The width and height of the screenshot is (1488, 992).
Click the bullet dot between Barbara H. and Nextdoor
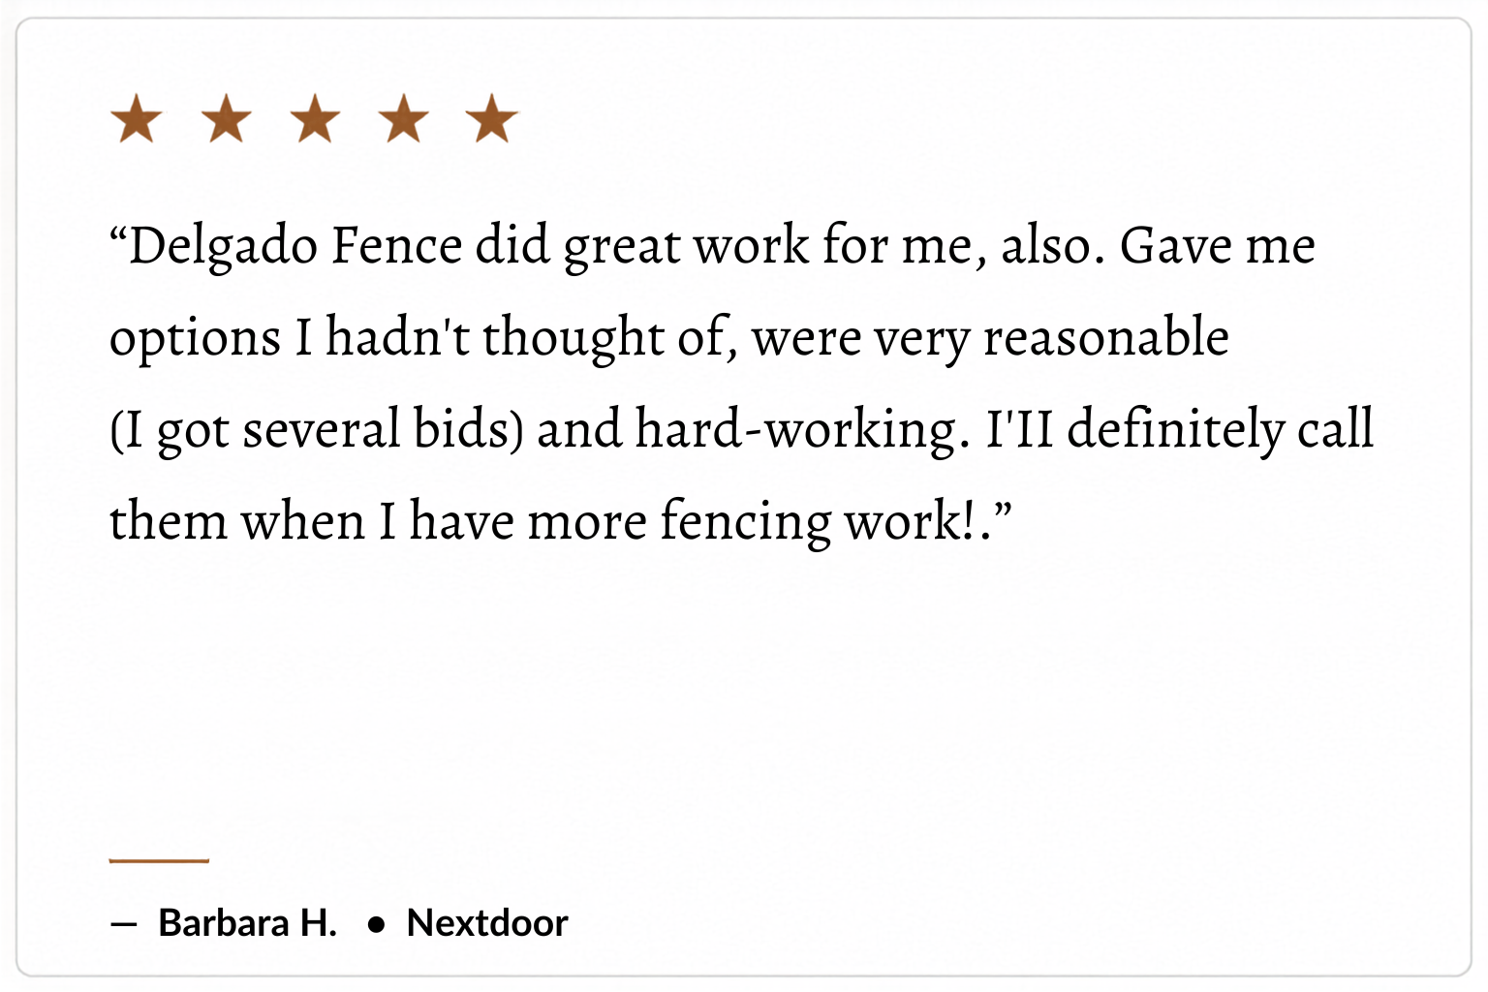pos(377,925)
